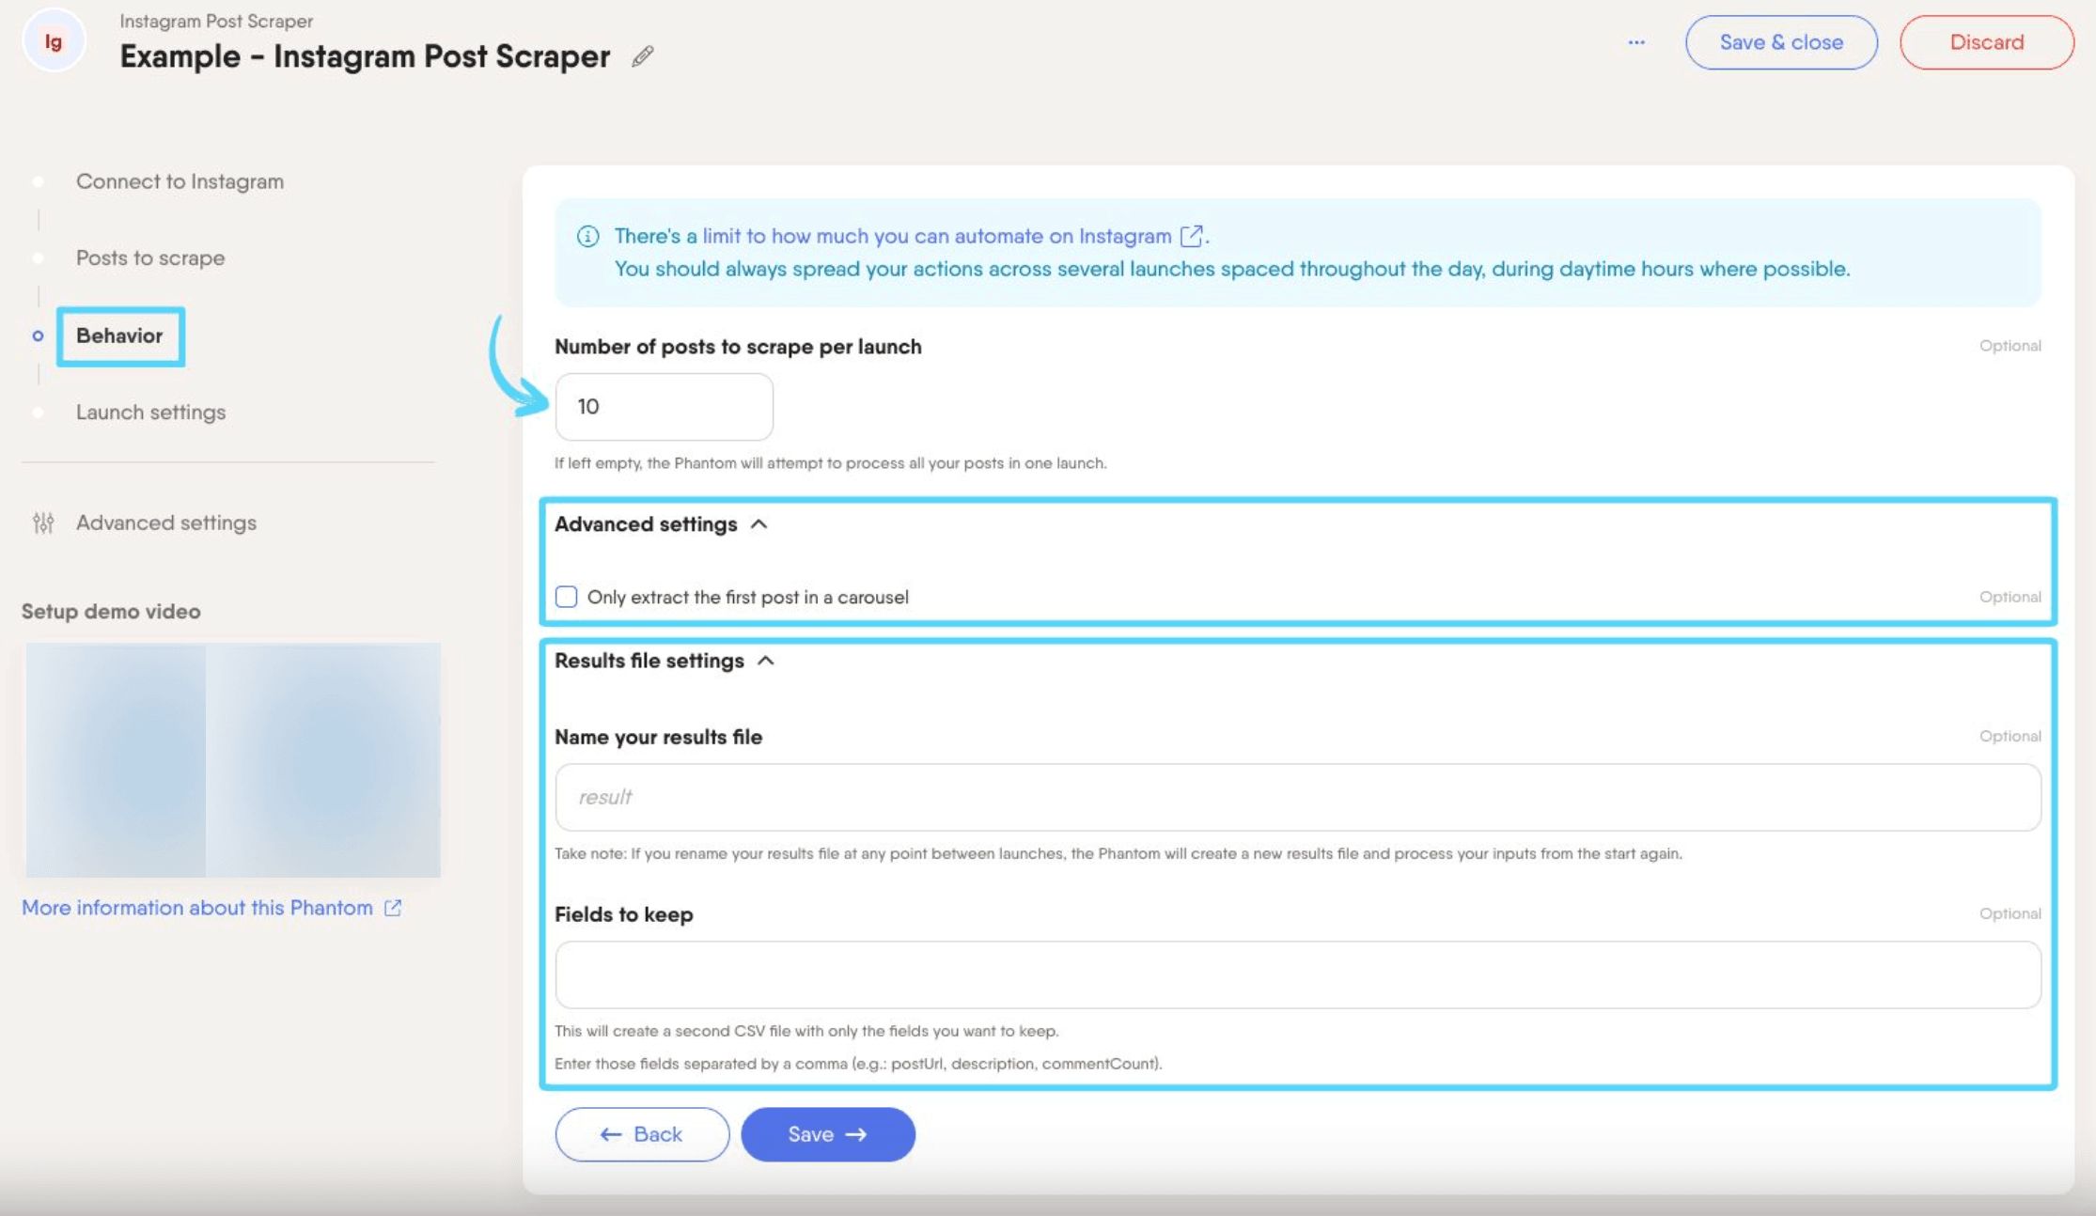Focus the Name your results file field
This screenshot has height=1216, width=2096.
point(1298,797)
